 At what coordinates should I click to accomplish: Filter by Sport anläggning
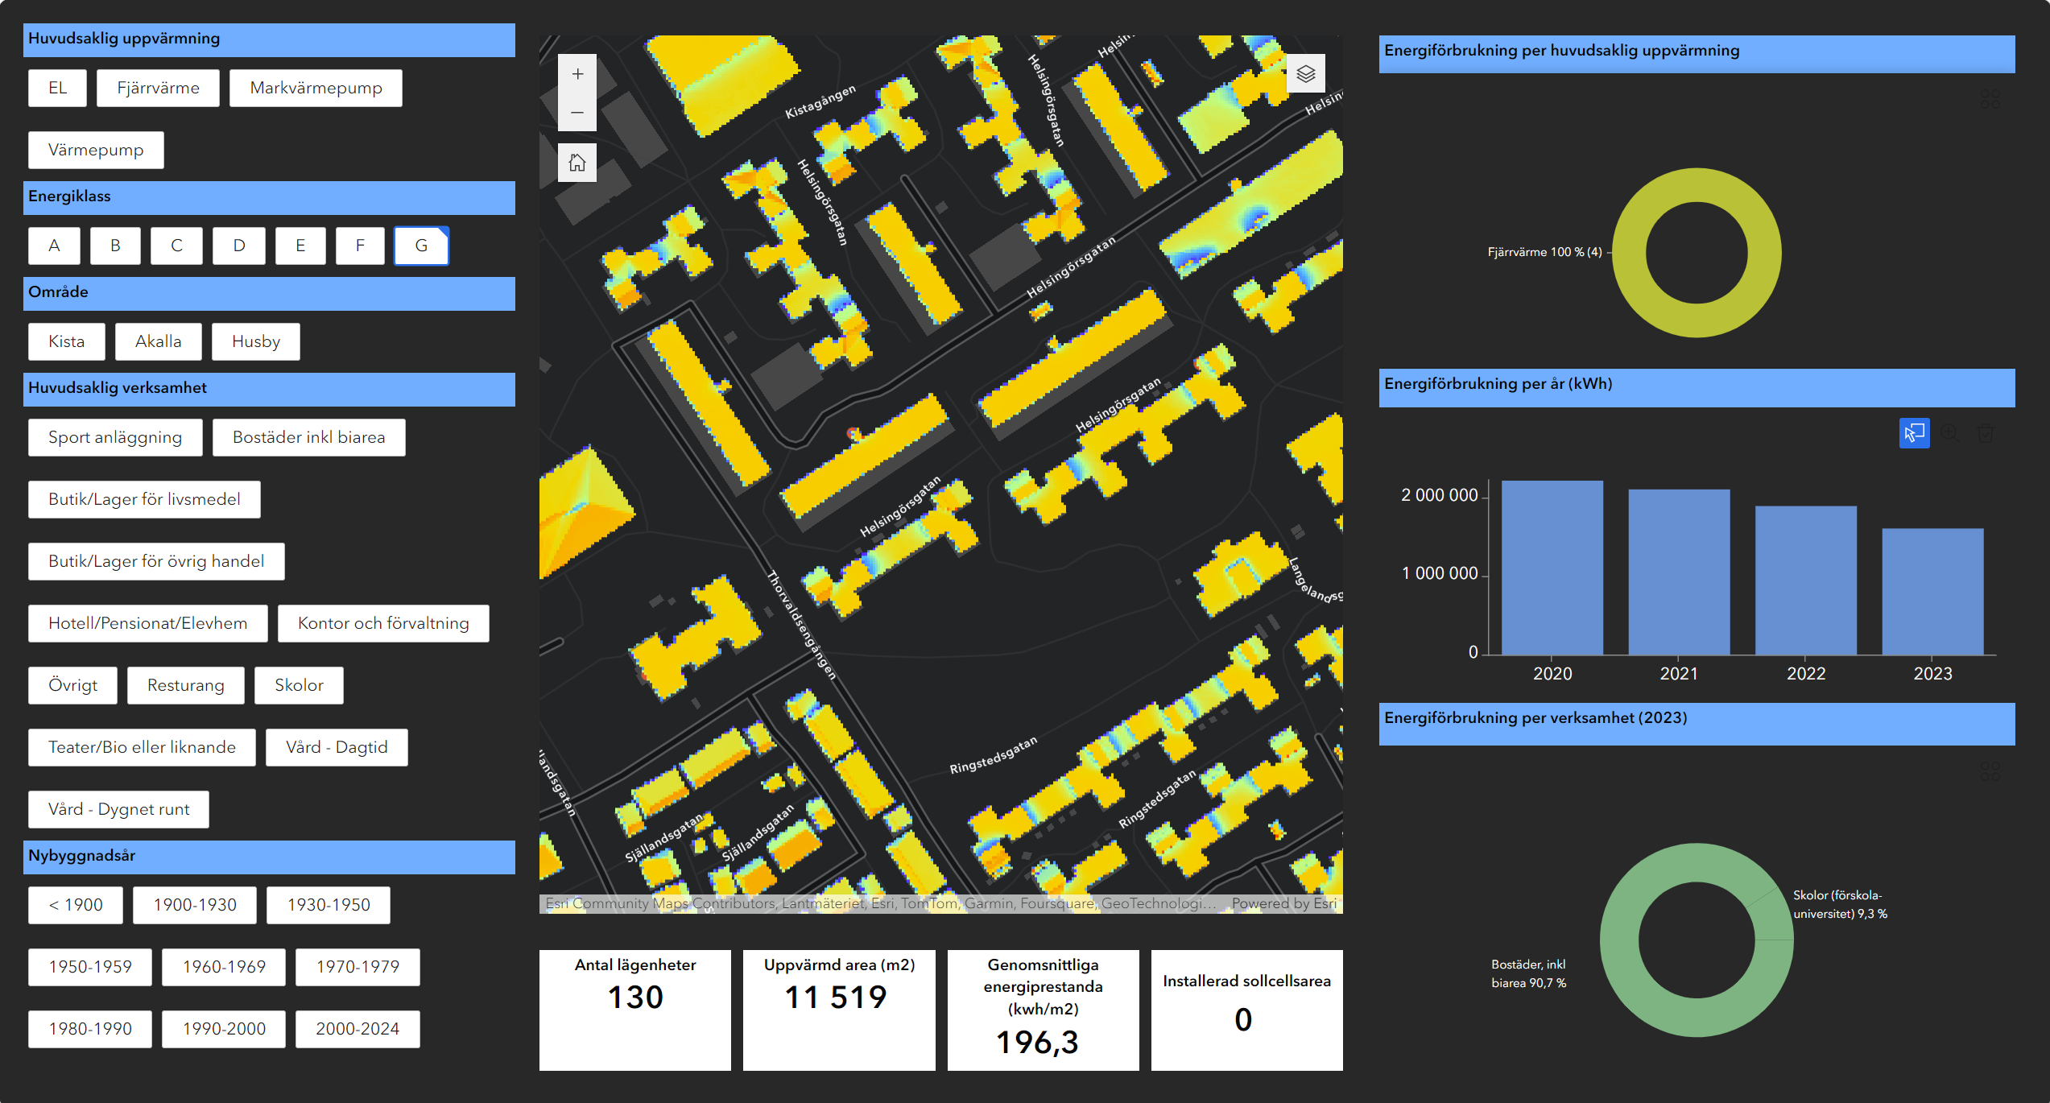[115, 437]
